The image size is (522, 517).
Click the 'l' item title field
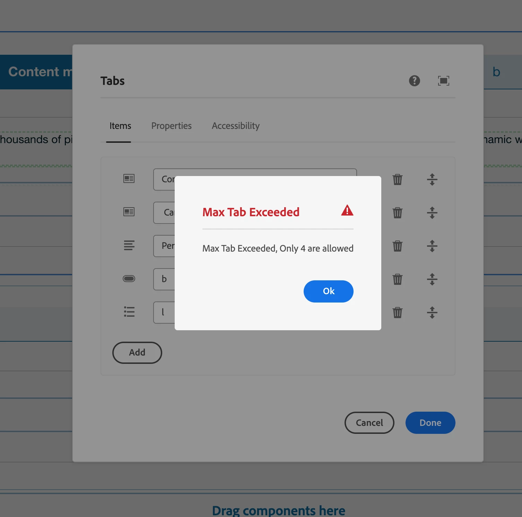point(164,313)
